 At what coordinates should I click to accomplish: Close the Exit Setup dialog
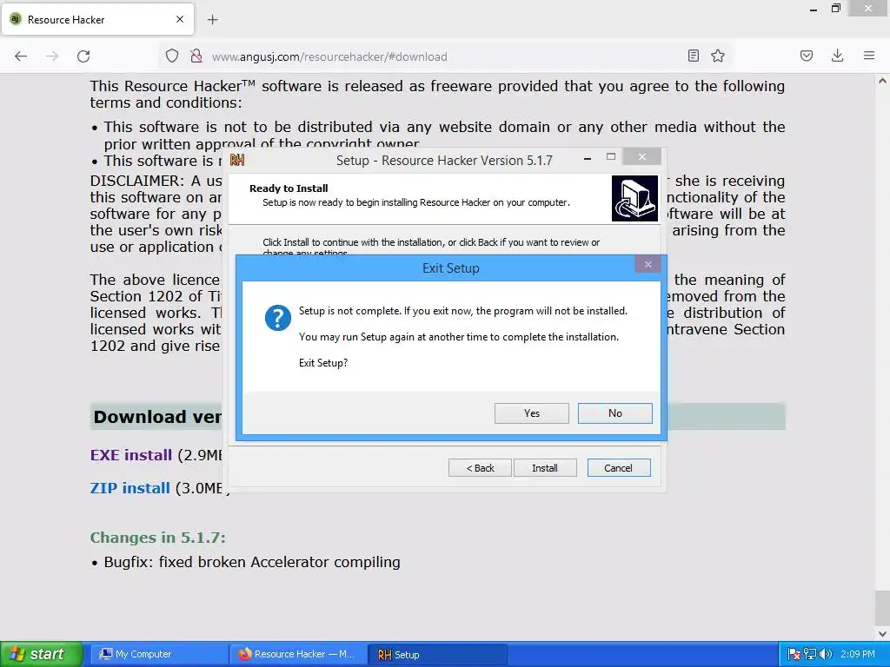click(648, 264)
